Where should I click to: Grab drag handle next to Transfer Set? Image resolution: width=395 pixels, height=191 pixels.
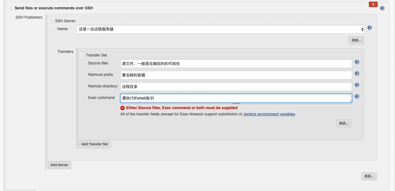(x=82, y=55)
